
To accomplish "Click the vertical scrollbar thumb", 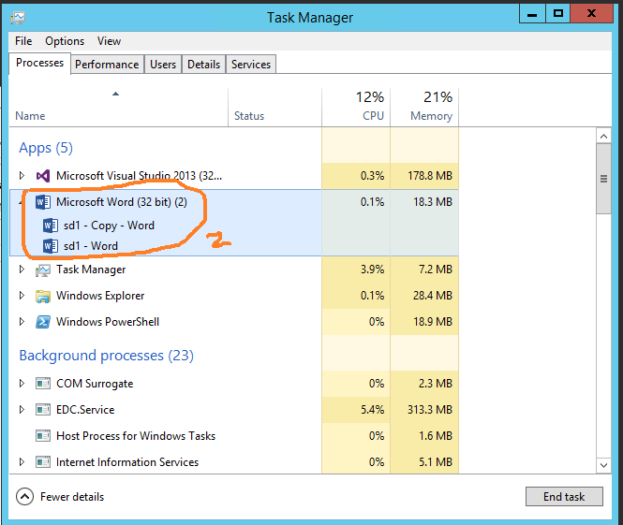I will (604, 179).
